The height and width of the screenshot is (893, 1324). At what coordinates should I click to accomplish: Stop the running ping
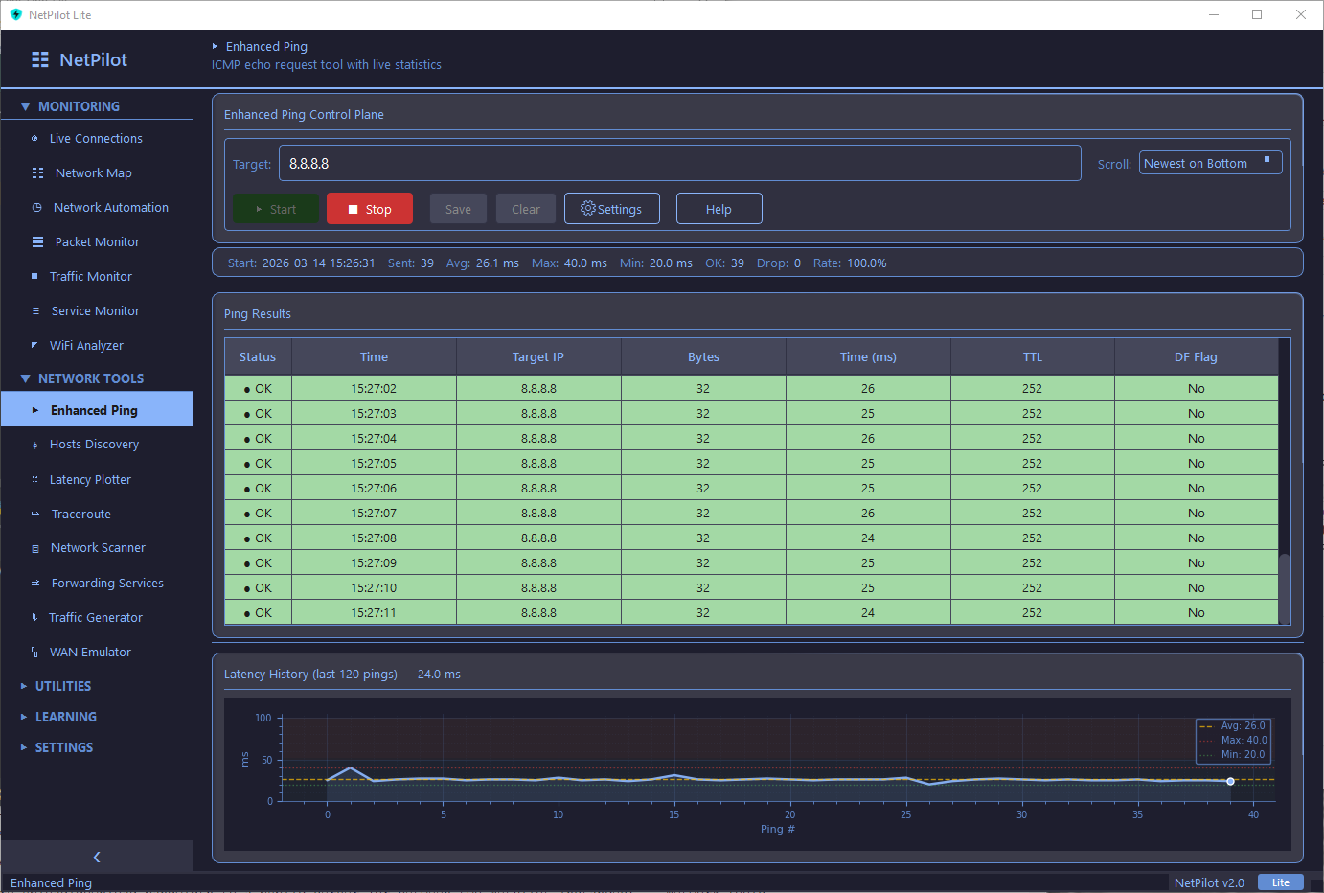(x=369, y=209)
